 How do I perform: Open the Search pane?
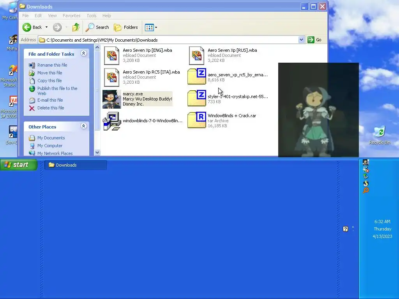tap(97, 27)
